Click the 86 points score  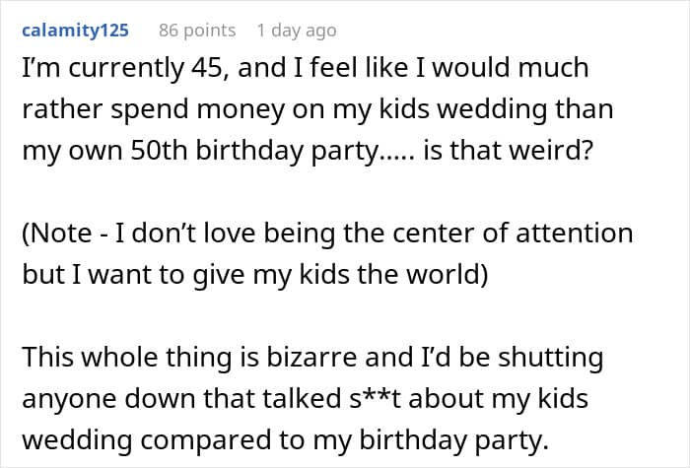(x=197, y=31)
